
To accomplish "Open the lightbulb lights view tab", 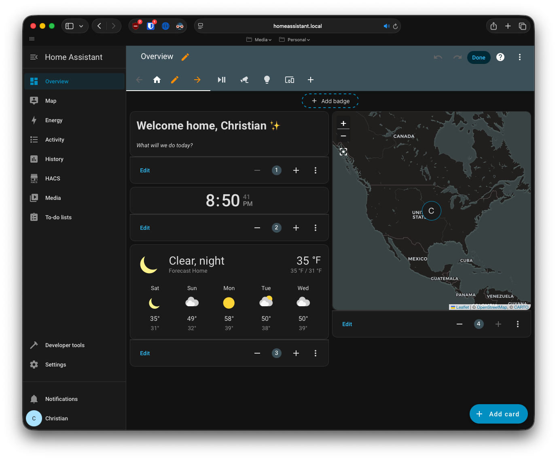I will click(267, 80).
